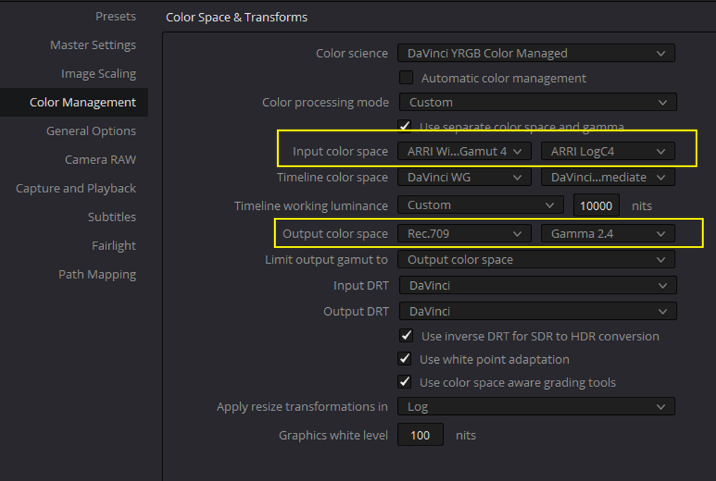Open Rec.709 output color space dropdown
Image resolution: width=716 pixels, height=481 pixels.
tap(464, 234)
